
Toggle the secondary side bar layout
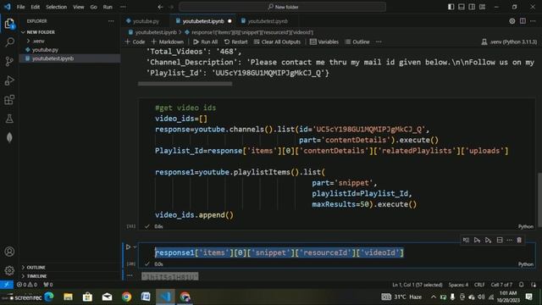click(x=472, y=7)
